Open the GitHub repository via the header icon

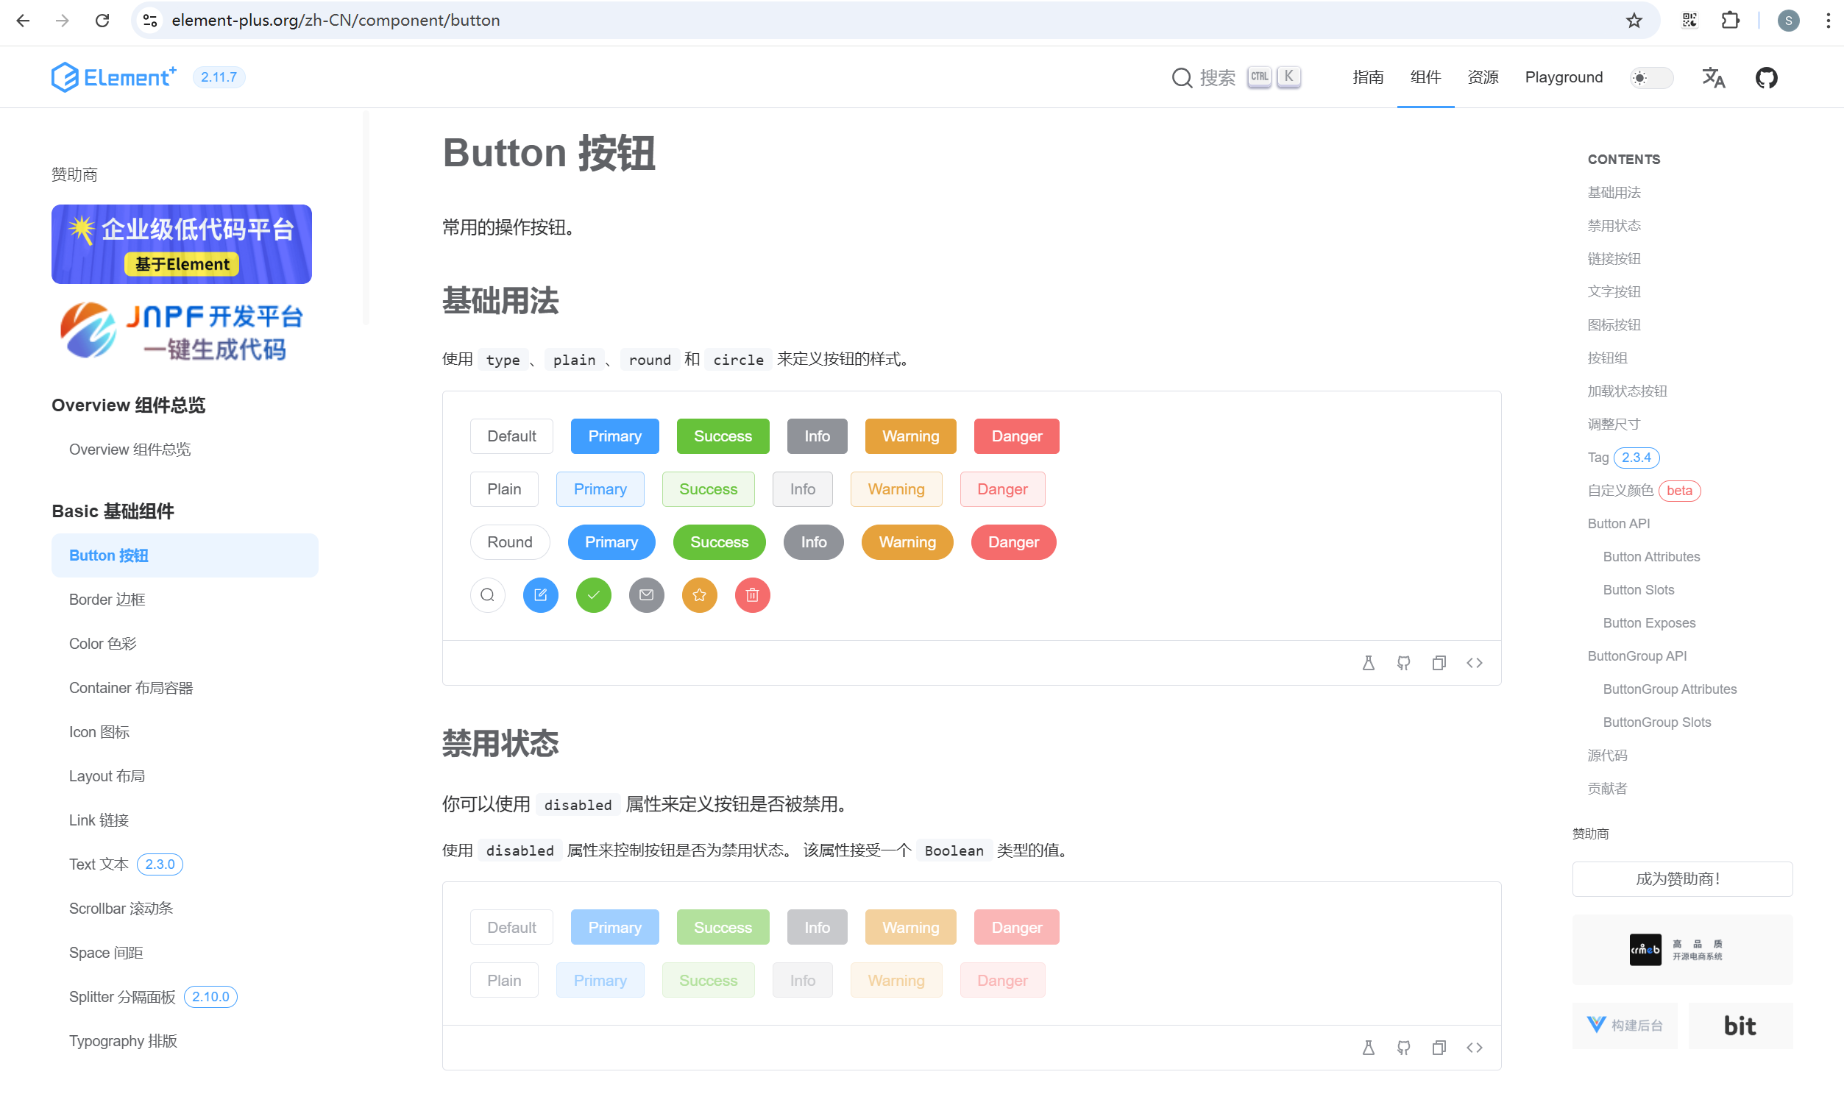pos(1767,77)
